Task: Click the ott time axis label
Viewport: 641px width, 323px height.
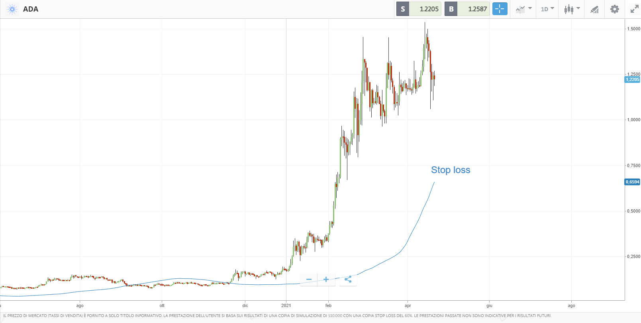Action: coord(162,306)
